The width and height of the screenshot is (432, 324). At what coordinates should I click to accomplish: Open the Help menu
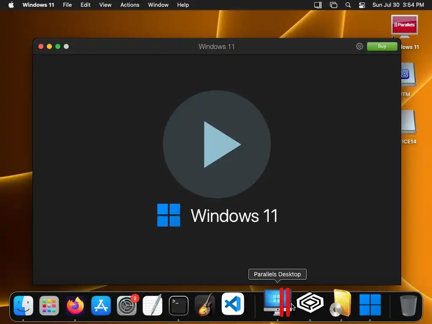pos(183,5)
